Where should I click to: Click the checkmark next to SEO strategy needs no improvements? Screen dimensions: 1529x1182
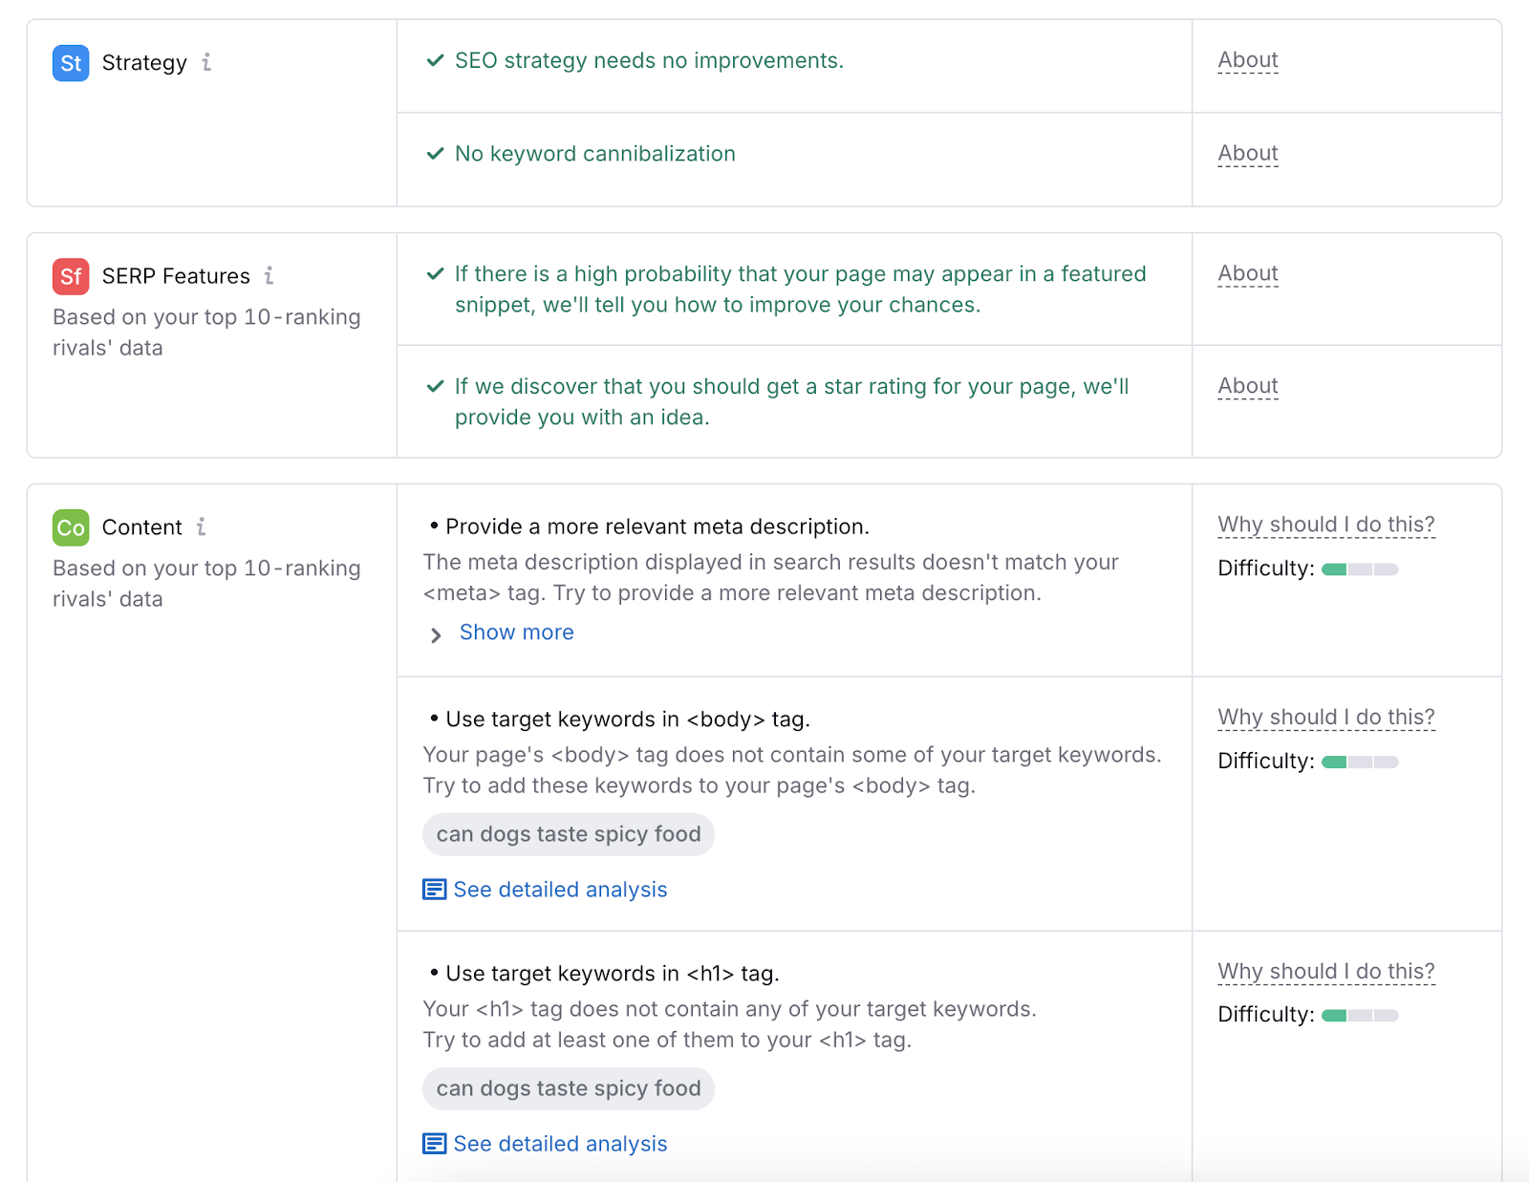pos(435,60)
